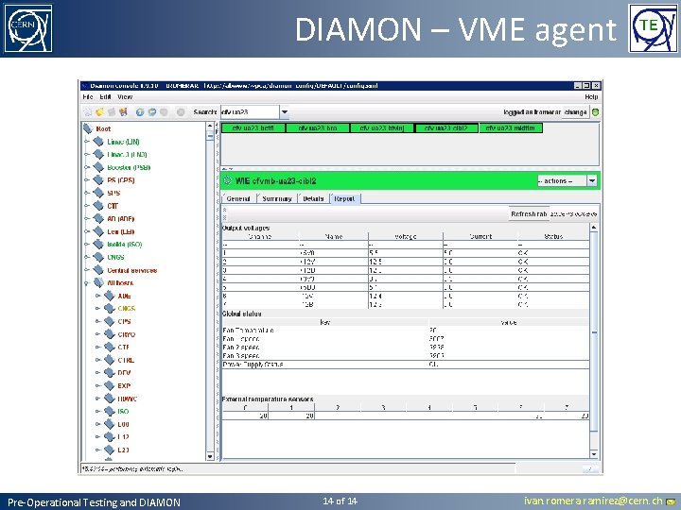Open the File menu
Viewport: 681px width, 510px height.
click(88, 96)
